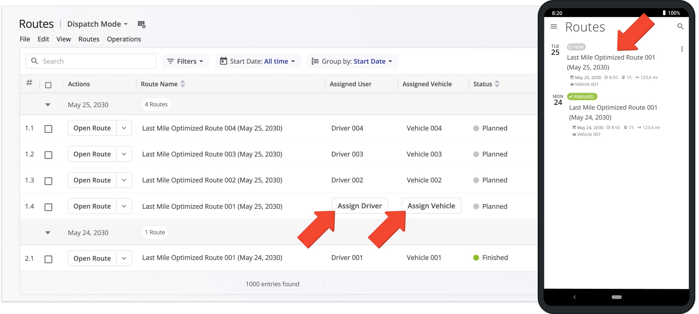Click Open Route for Route 002 (May 25)
699x314 pixels.
click(92, 180)
